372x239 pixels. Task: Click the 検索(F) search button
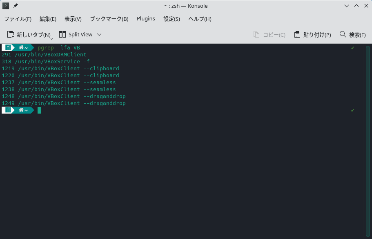(x=352, y=35)
